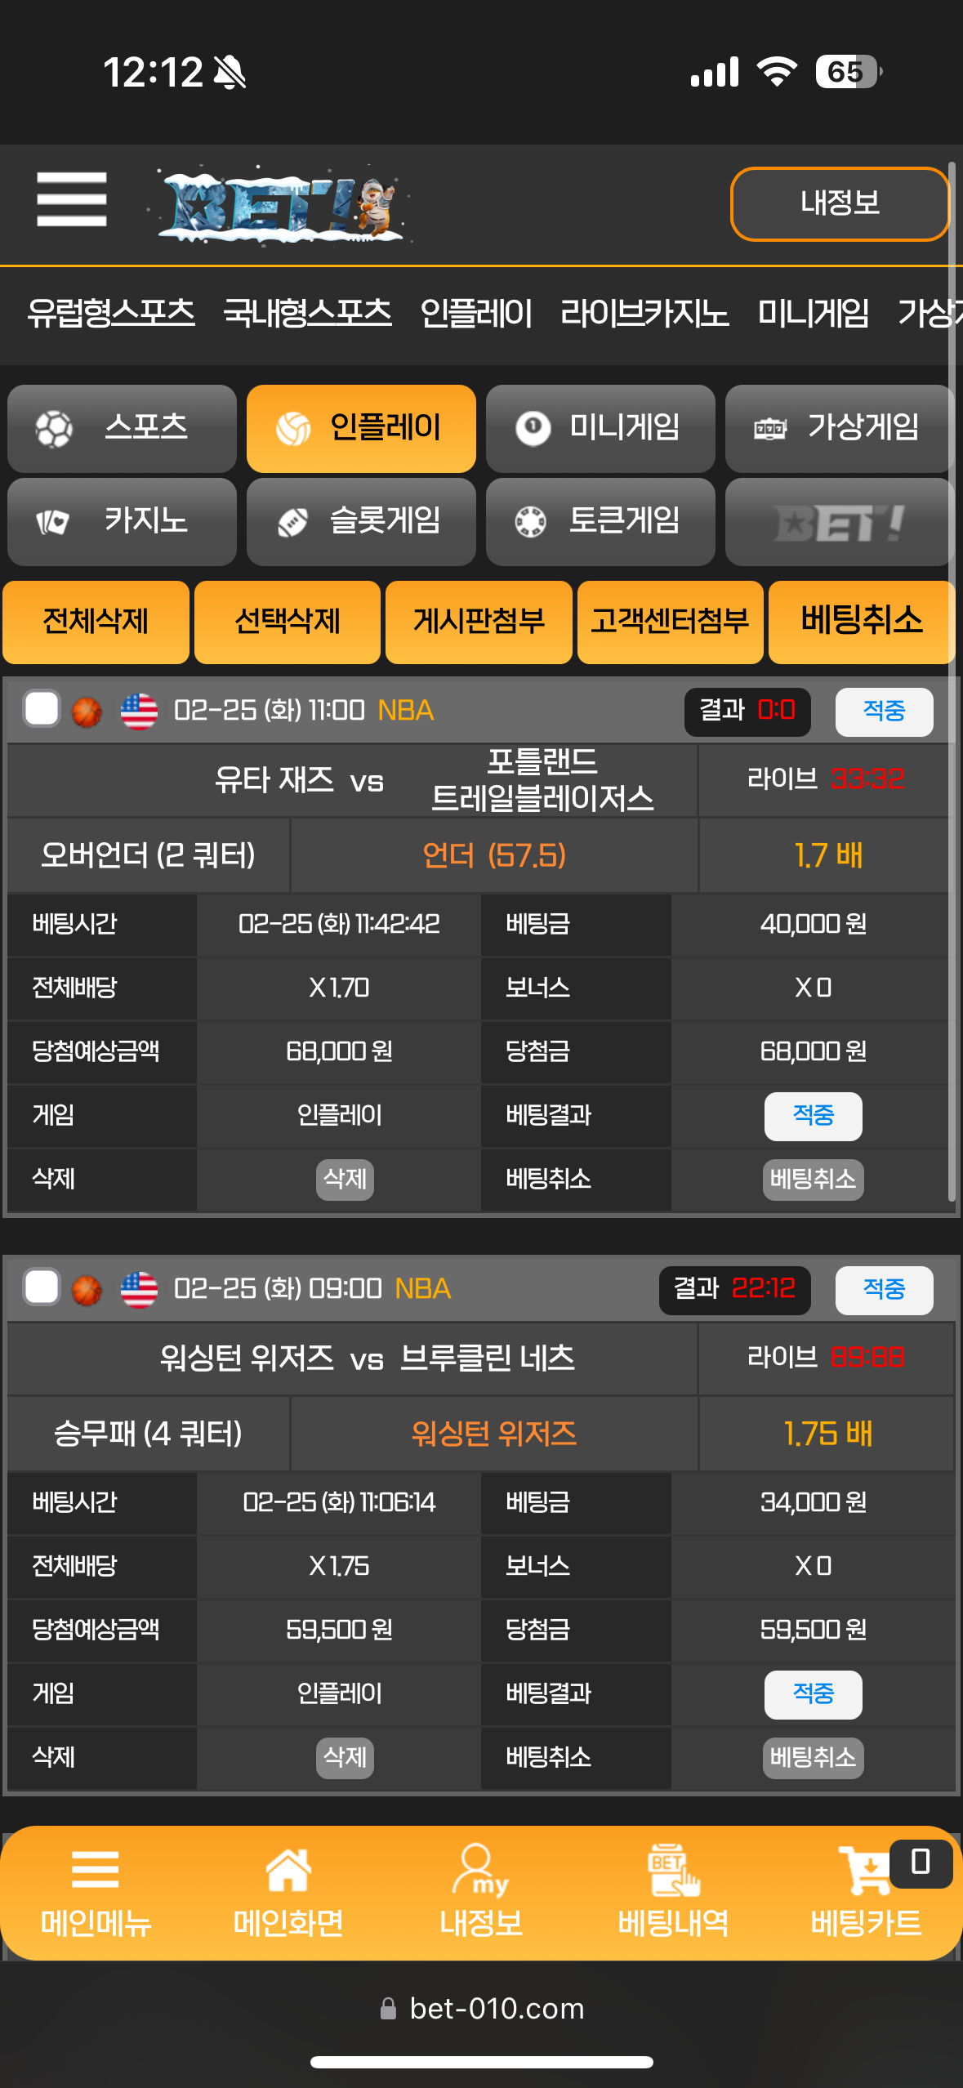
Task: Check the Washington Wizards bet checkbox
Action: 42,1288
